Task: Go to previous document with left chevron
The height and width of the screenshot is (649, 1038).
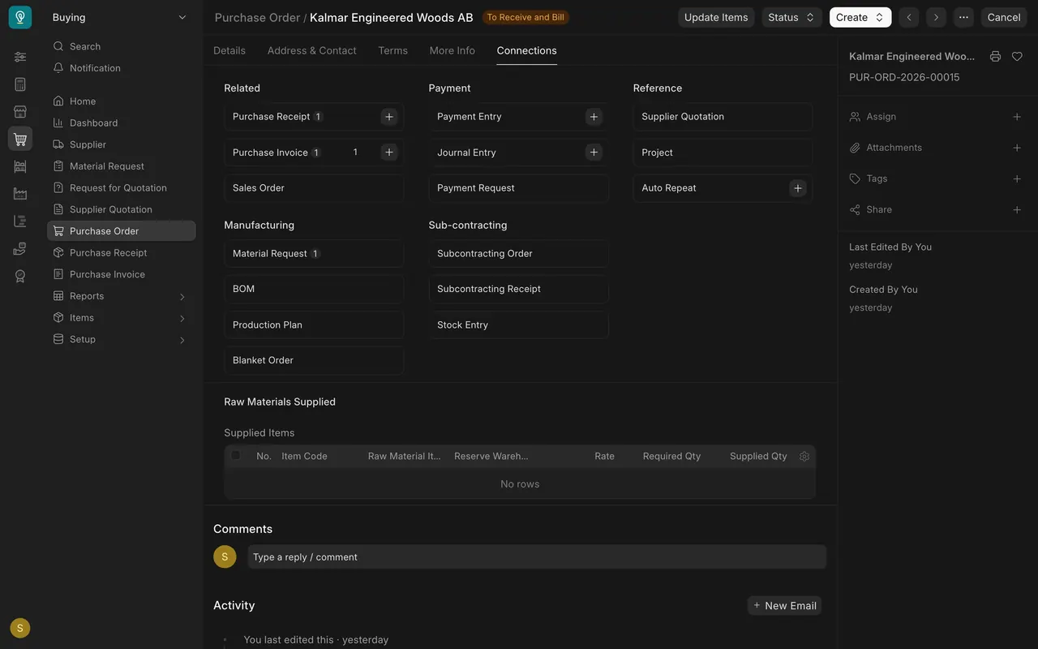Action: (x=909, y=17)
